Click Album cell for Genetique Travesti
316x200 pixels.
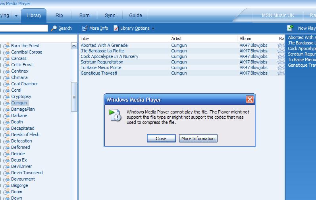pyautogui.click(x=254, y=73)
